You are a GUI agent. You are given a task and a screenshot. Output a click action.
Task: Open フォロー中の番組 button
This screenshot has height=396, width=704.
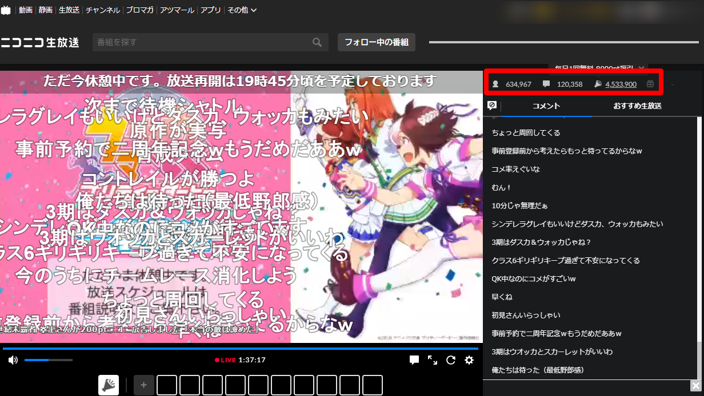[377, 42]
